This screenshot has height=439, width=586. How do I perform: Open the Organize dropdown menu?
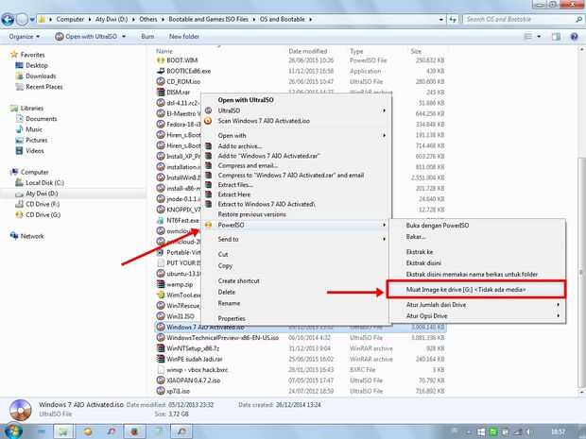pyautogui.click(x=25, y=37)
